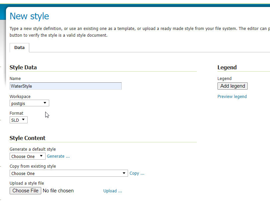Image resolution: width=270 pixels, height=205 pixels.
Task: Click the New style page title
Action: 29,16
